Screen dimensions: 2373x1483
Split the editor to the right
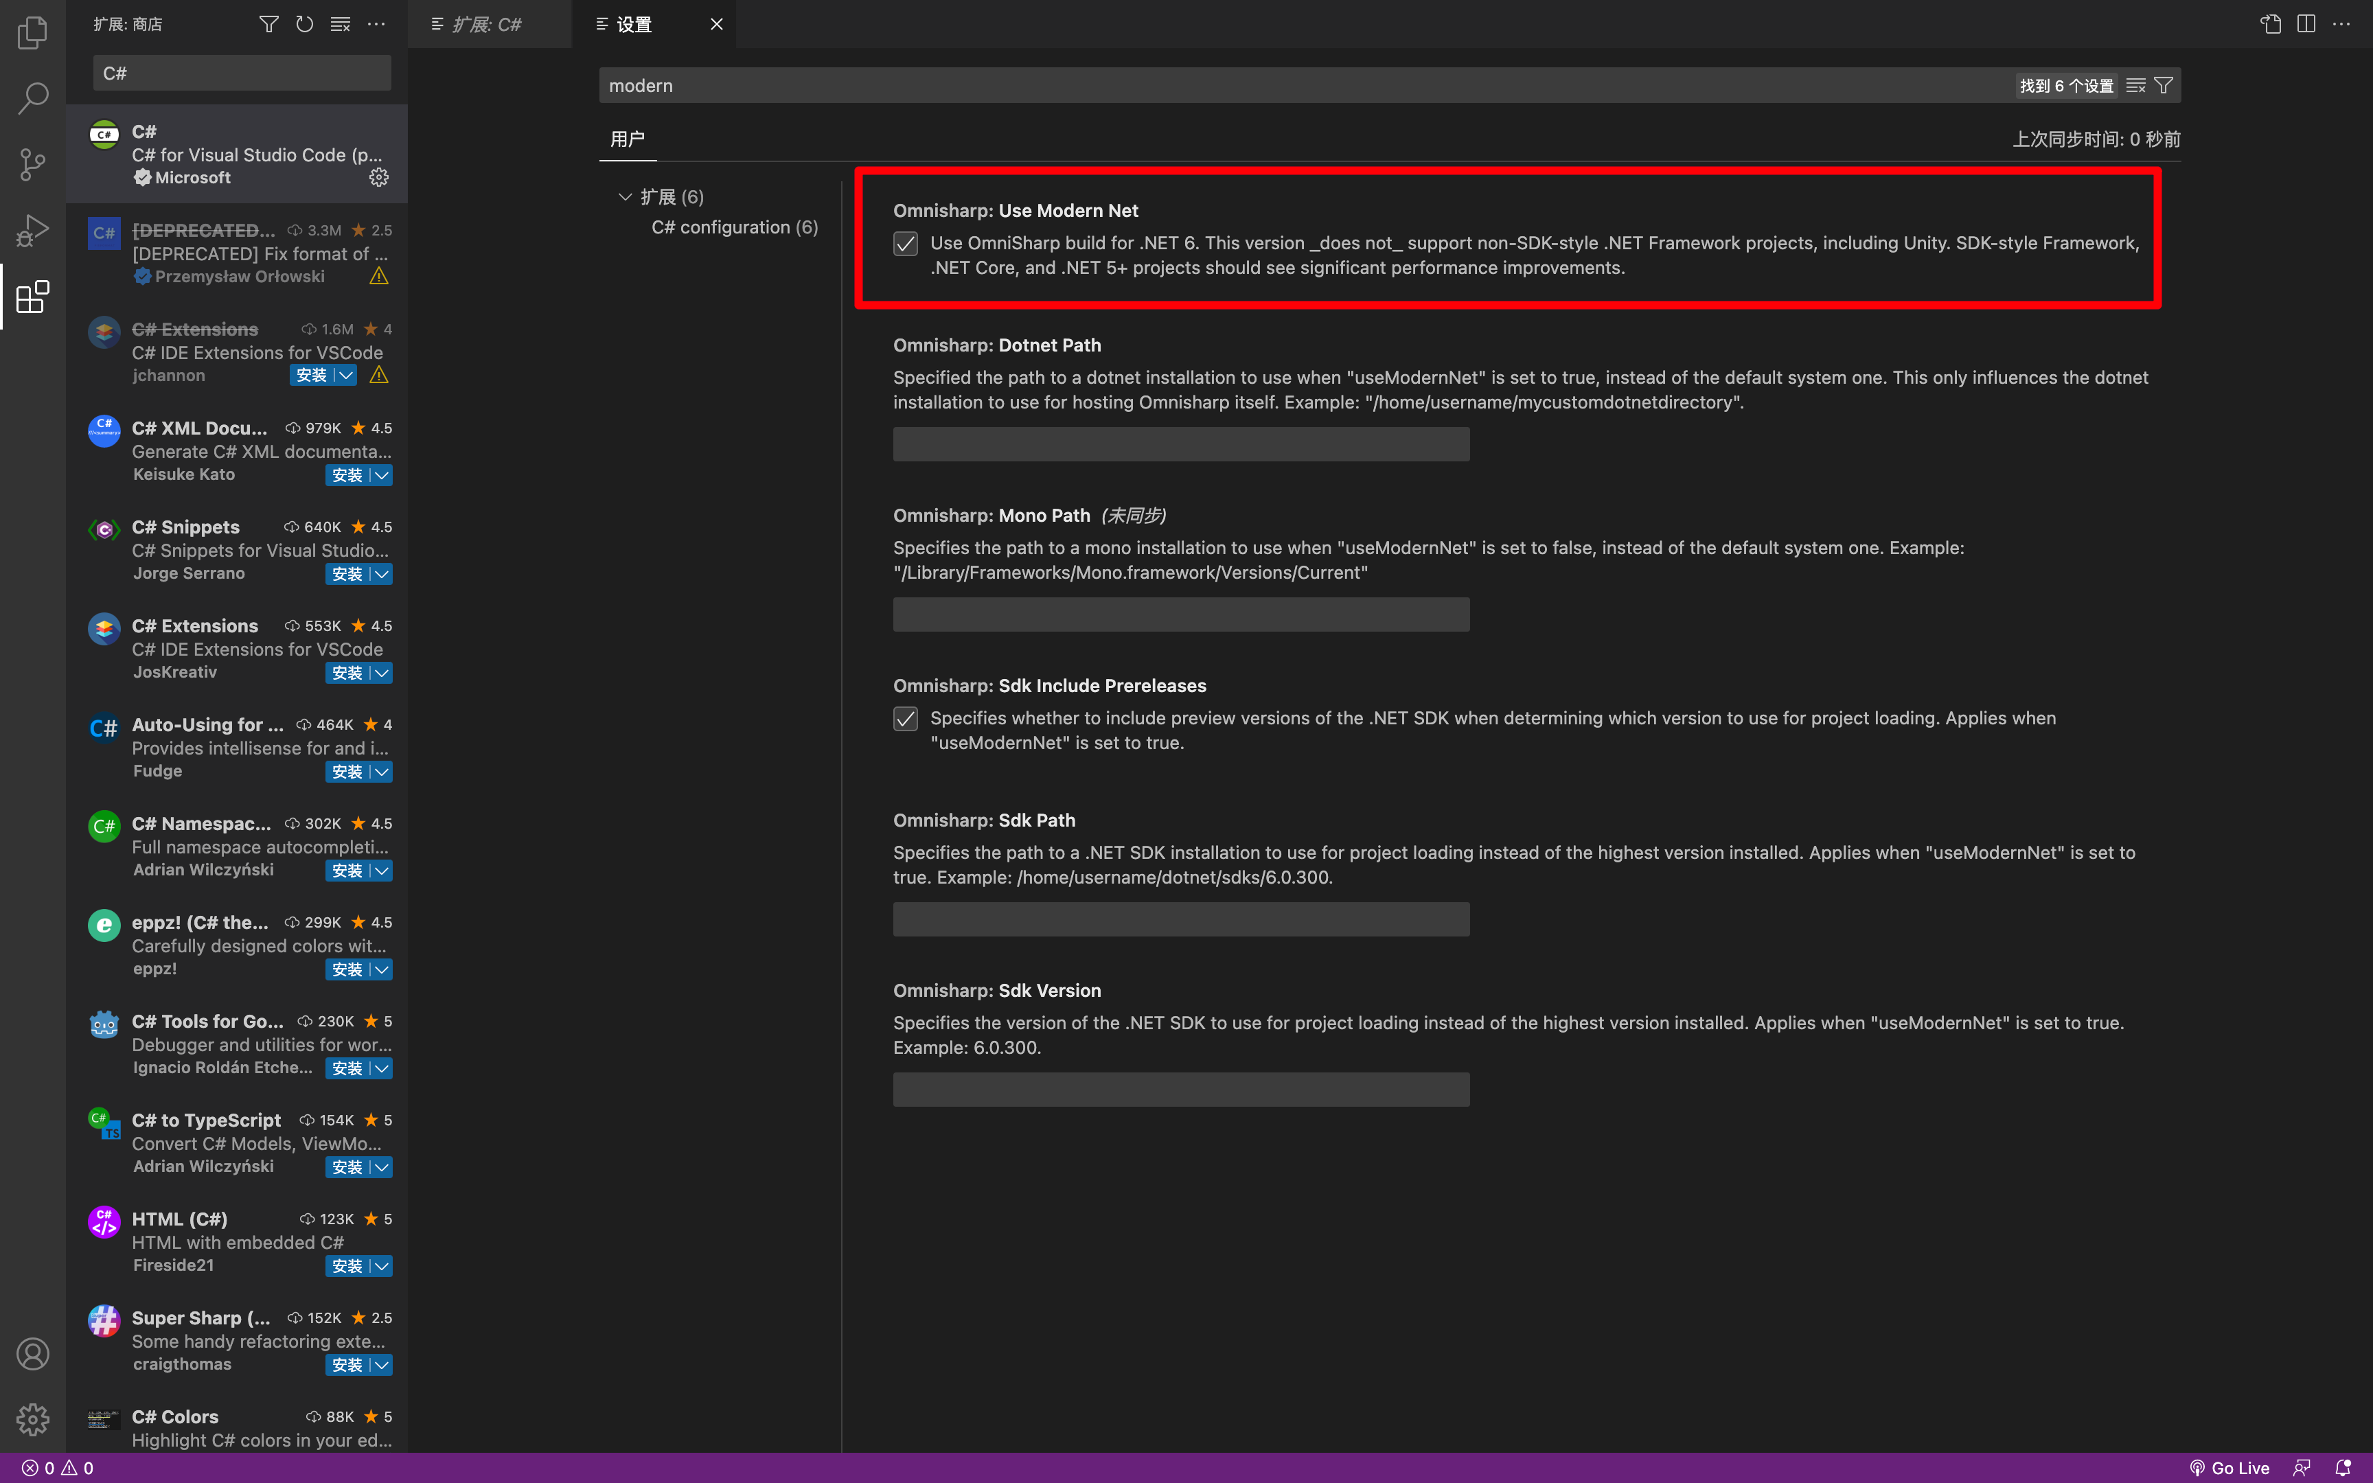[x=2305, y=23]
